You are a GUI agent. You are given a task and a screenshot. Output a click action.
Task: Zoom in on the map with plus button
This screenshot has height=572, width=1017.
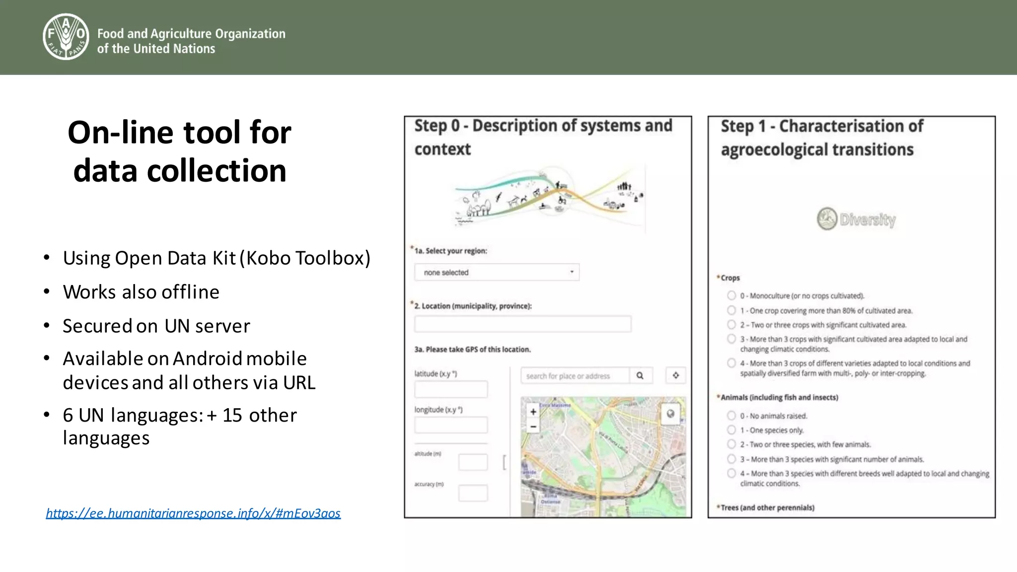(x=533, y=412)
